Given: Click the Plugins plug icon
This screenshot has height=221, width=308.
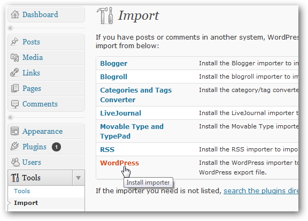Looking at the screenshot, I should click(x=14, y=146).
